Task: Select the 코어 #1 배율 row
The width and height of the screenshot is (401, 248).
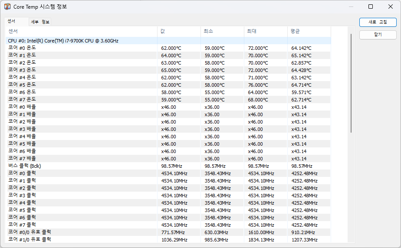Action: [168, 114]
